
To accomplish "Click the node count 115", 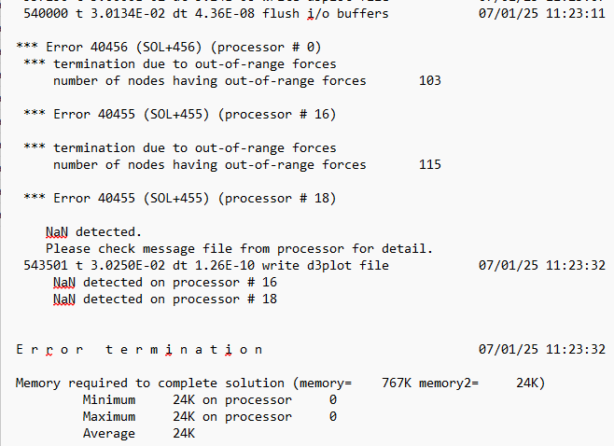I will (430, 164).
